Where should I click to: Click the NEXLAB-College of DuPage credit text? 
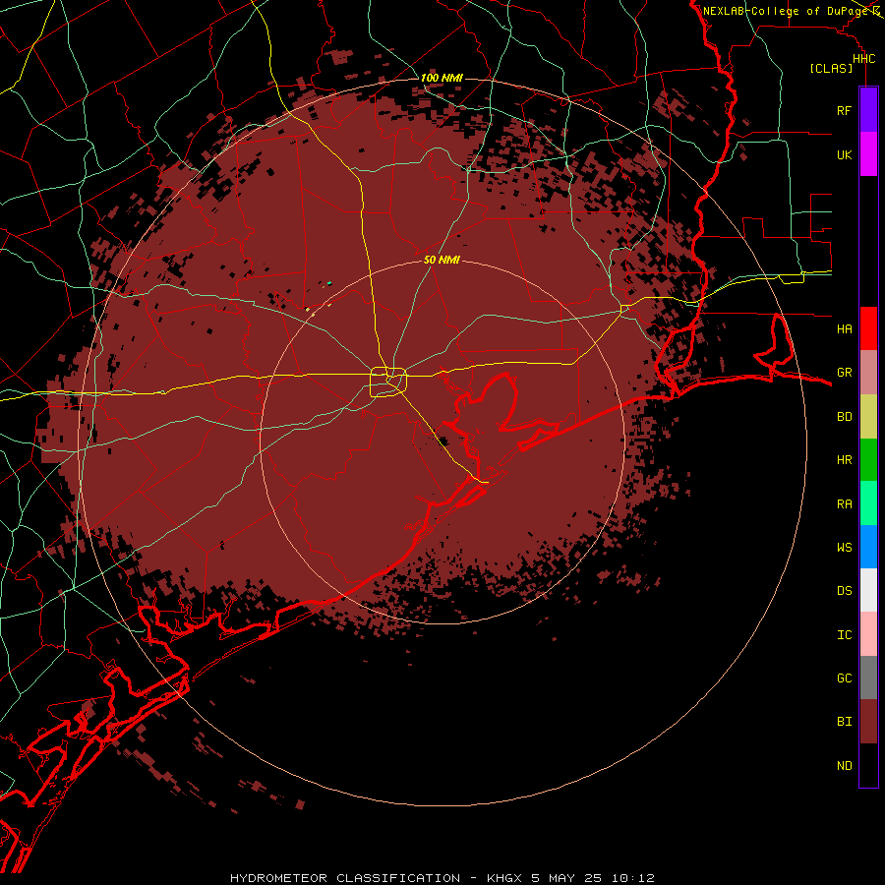click(x=785, y=11)
